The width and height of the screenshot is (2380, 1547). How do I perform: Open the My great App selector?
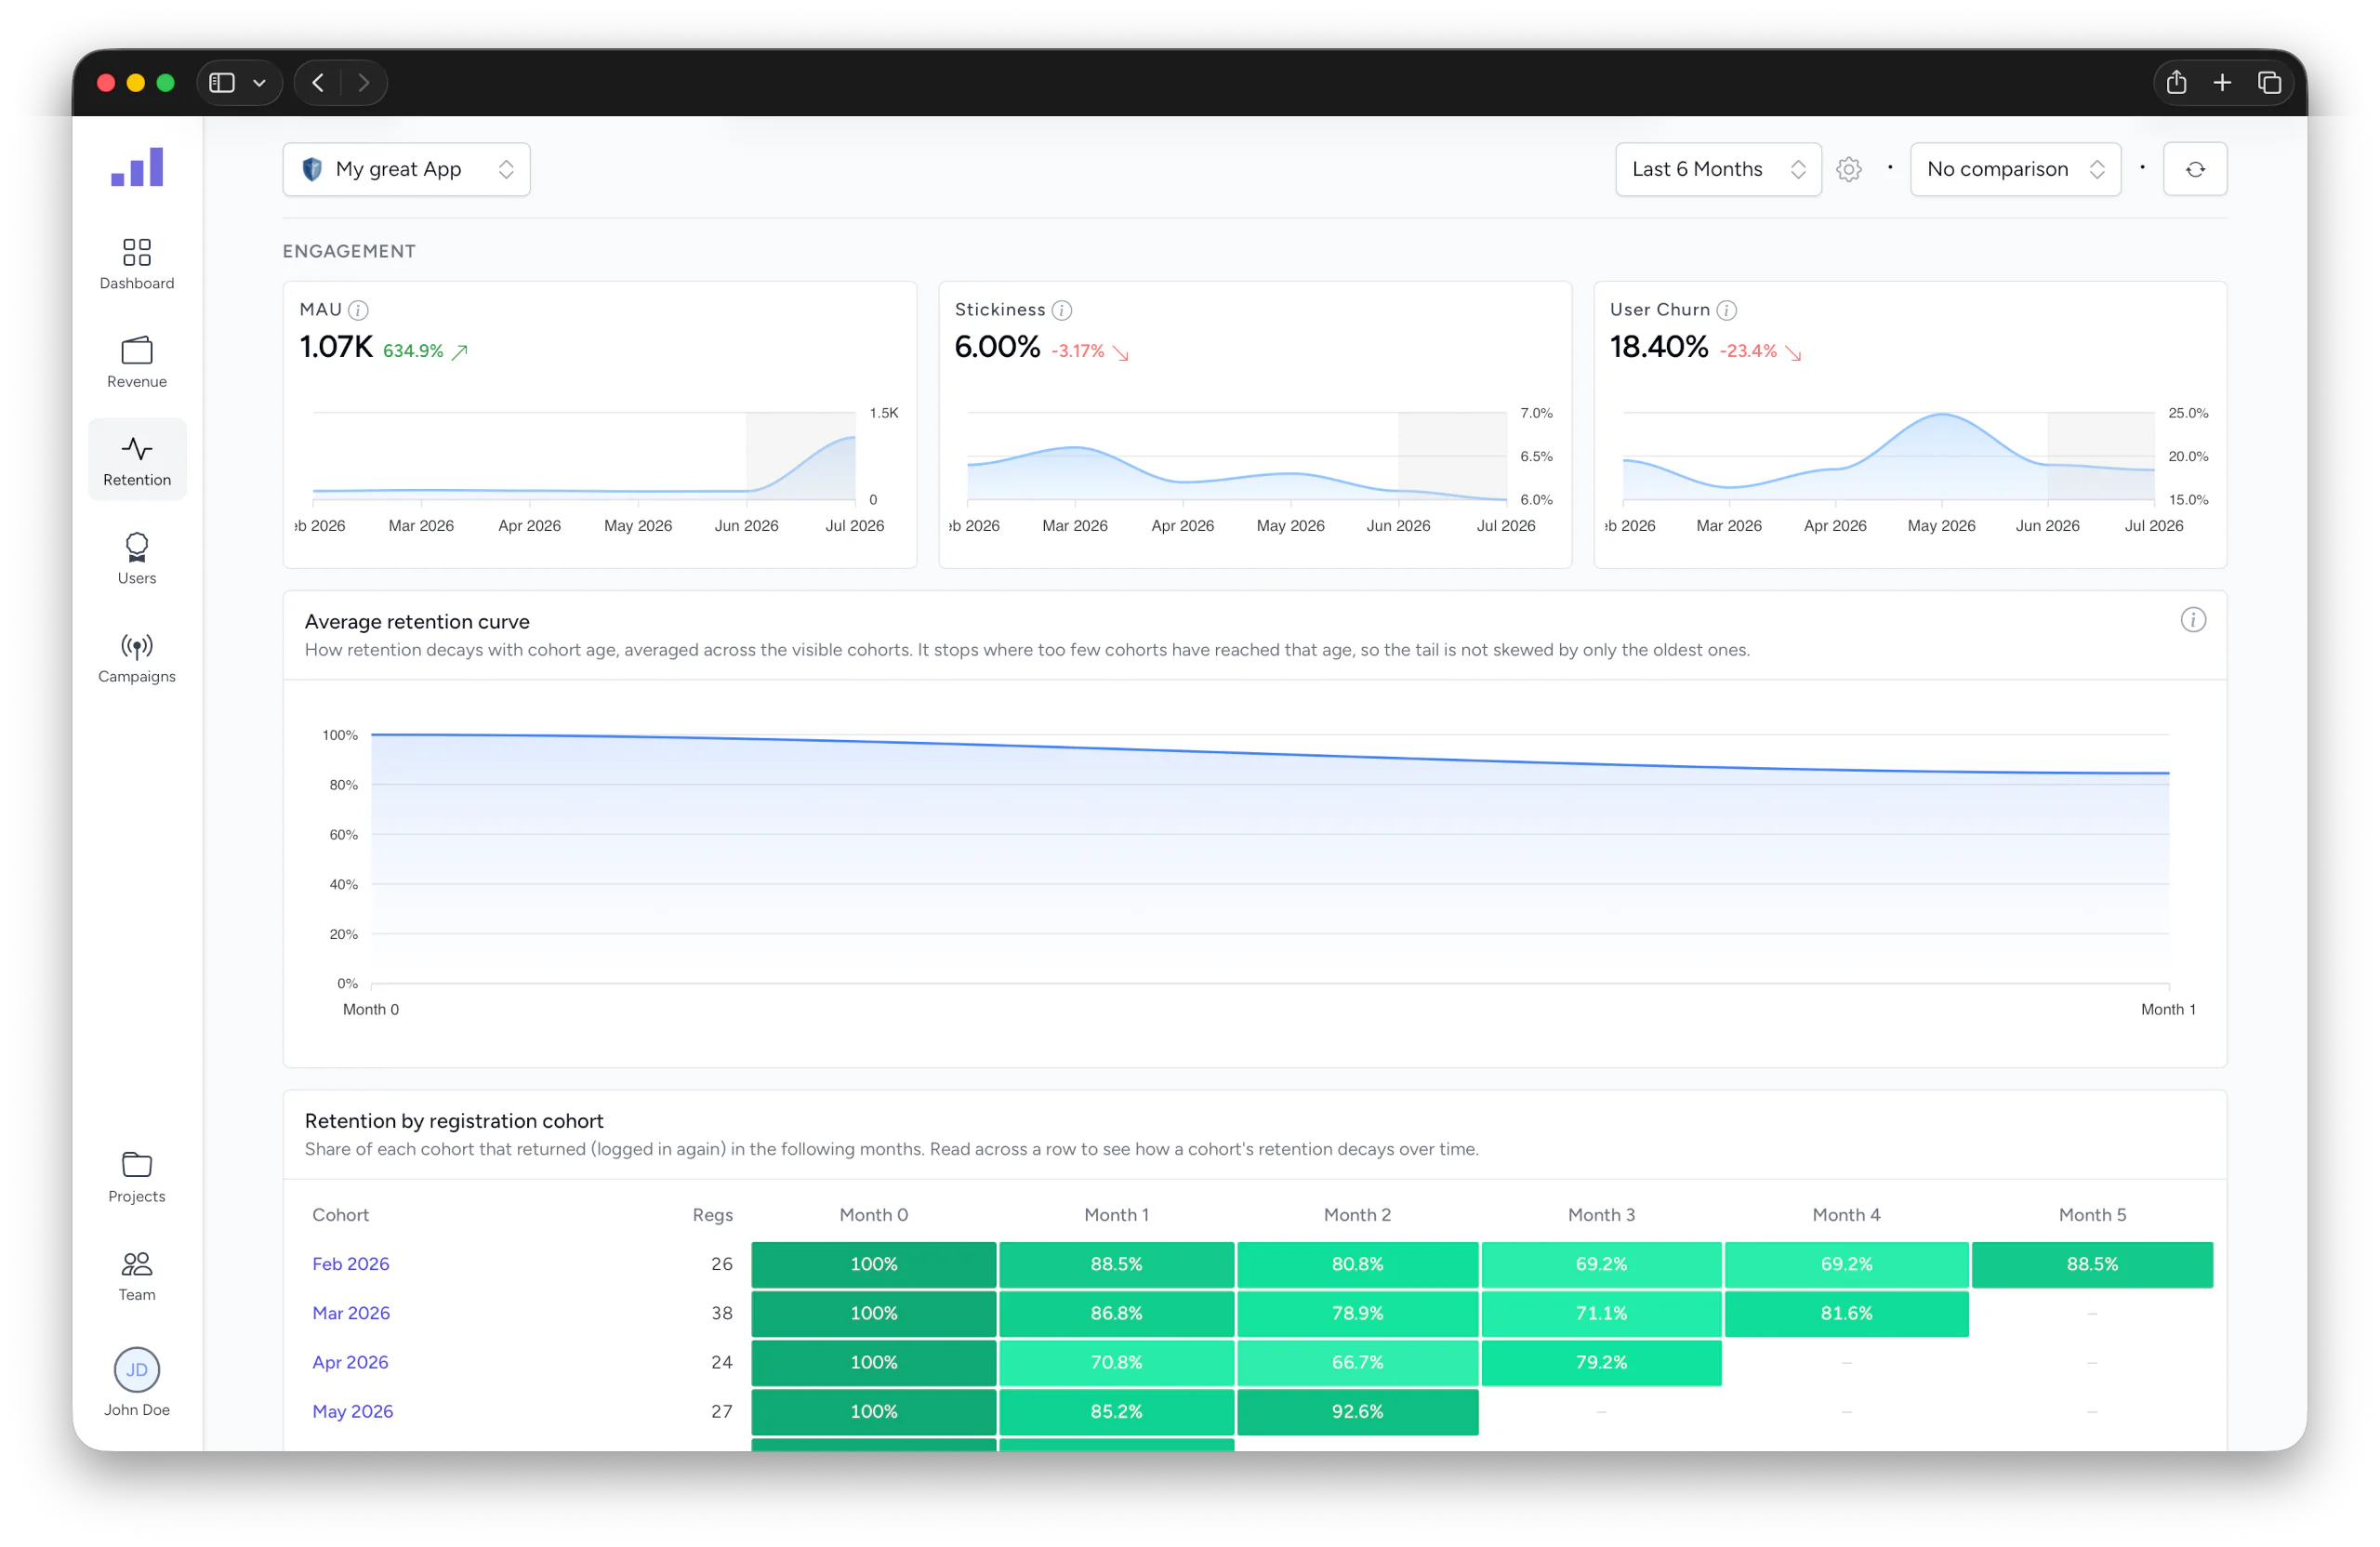406,169
